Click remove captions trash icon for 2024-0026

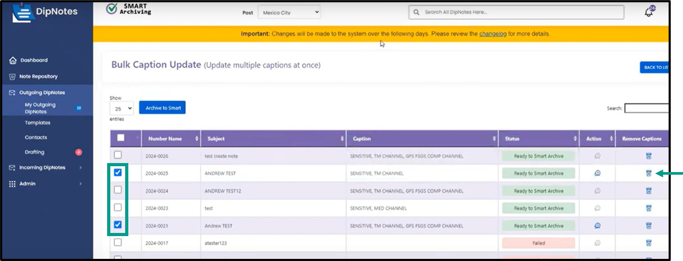coord(649,156)
